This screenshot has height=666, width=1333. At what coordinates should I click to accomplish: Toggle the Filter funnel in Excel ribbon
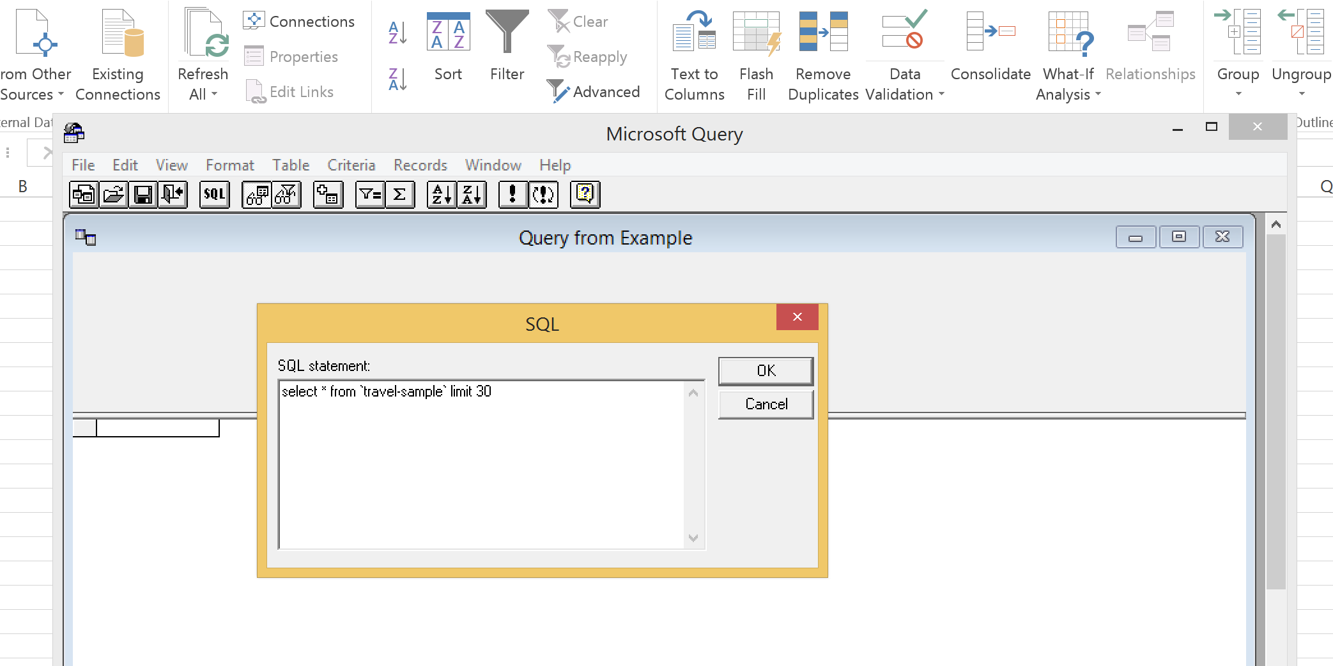[507, 46]
